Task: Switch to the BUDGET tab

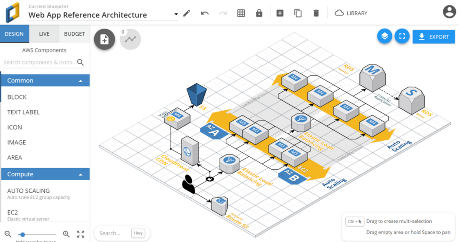Action: pos(74,34)
